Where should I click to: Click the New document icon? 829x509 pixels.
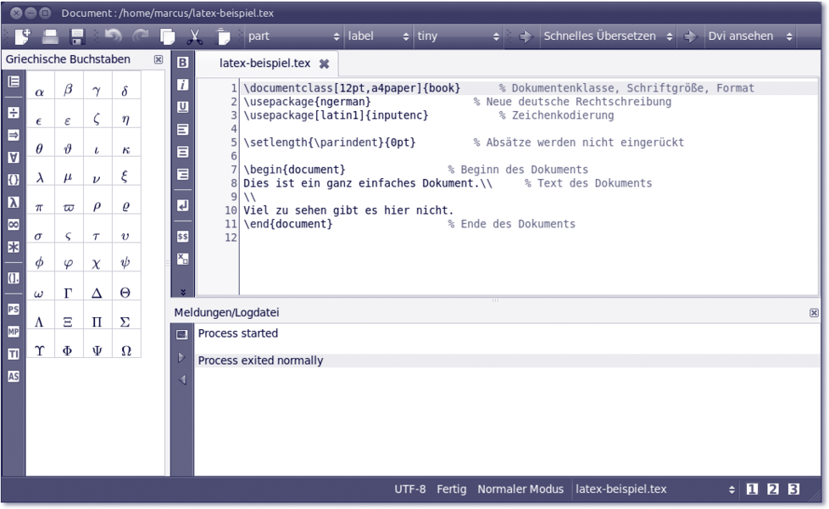pos(22,36)
